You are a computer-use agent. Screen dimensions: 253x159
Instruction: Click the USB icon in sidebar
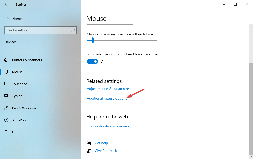click(x=7, y=132)
